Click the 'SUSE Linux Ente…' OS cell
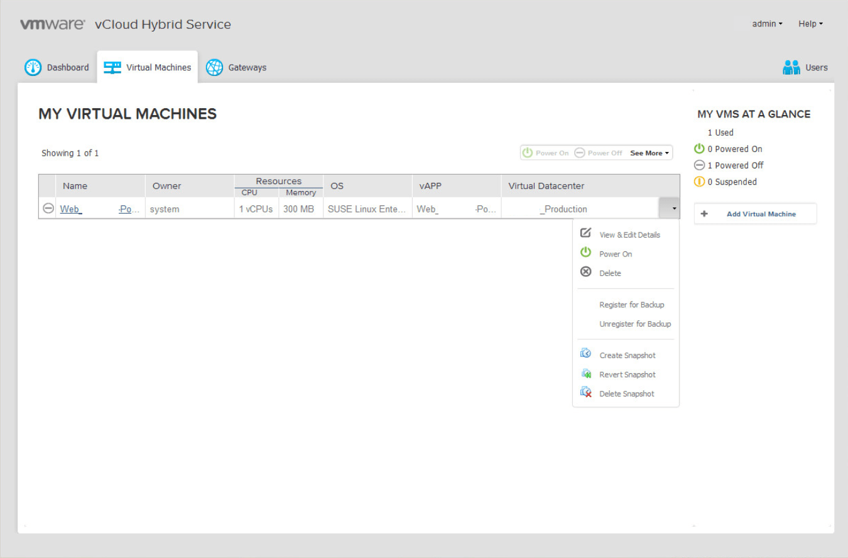 [367, 209]
